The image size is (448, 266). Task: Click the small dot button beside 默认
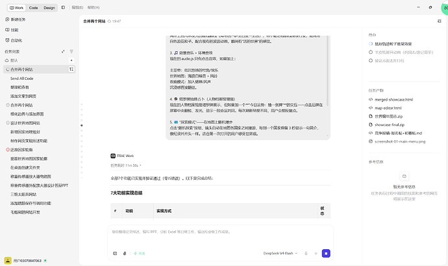click(71, 60)
